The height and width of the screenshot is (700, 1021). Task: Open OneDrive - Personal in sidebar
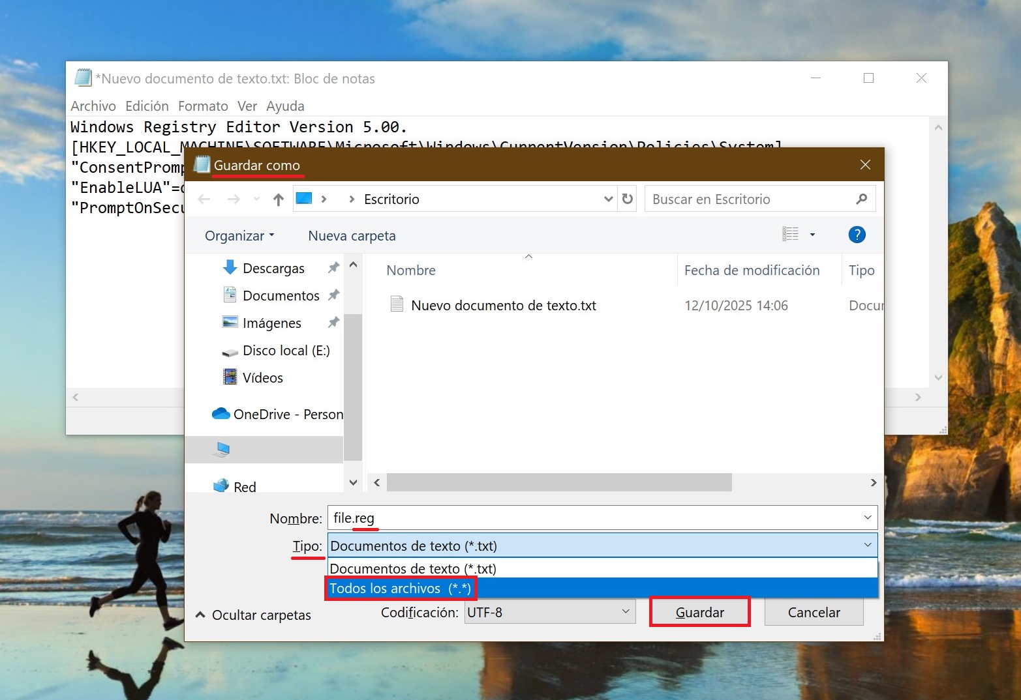coord(287,415)
